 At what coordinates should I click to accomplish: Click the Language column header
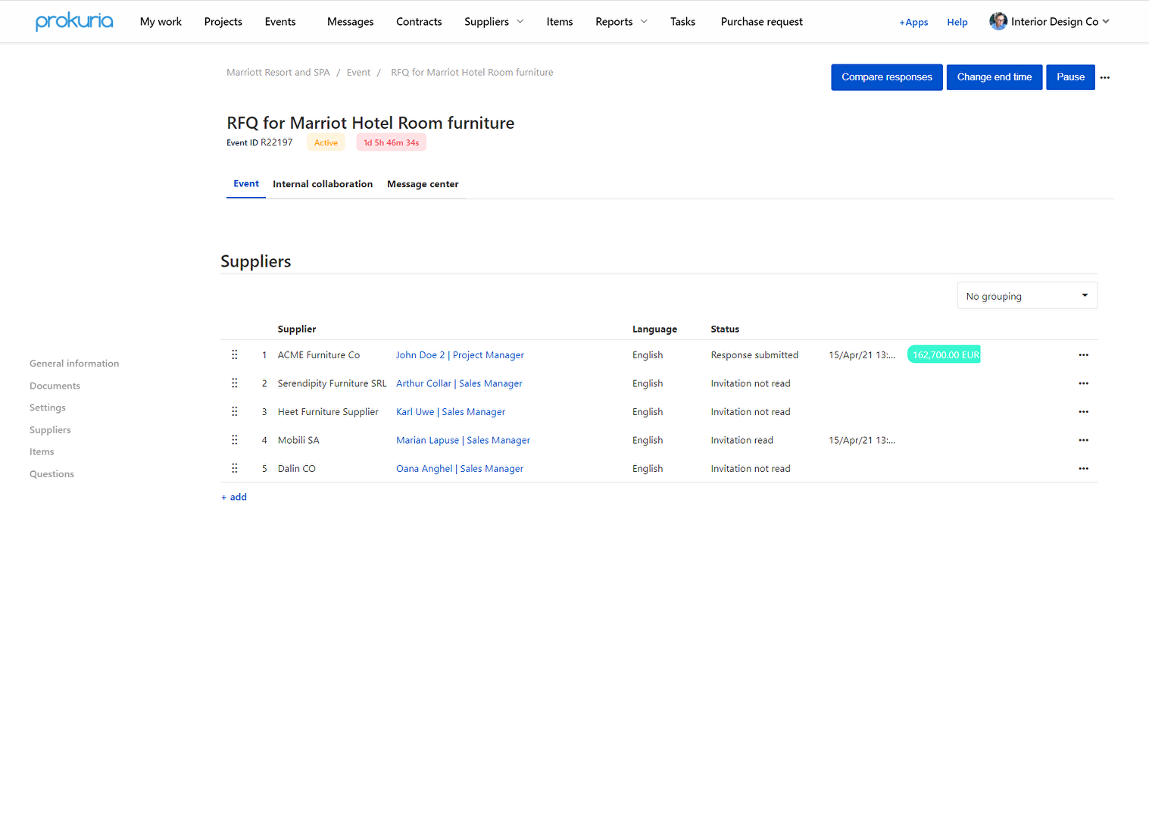click(654, 329)
